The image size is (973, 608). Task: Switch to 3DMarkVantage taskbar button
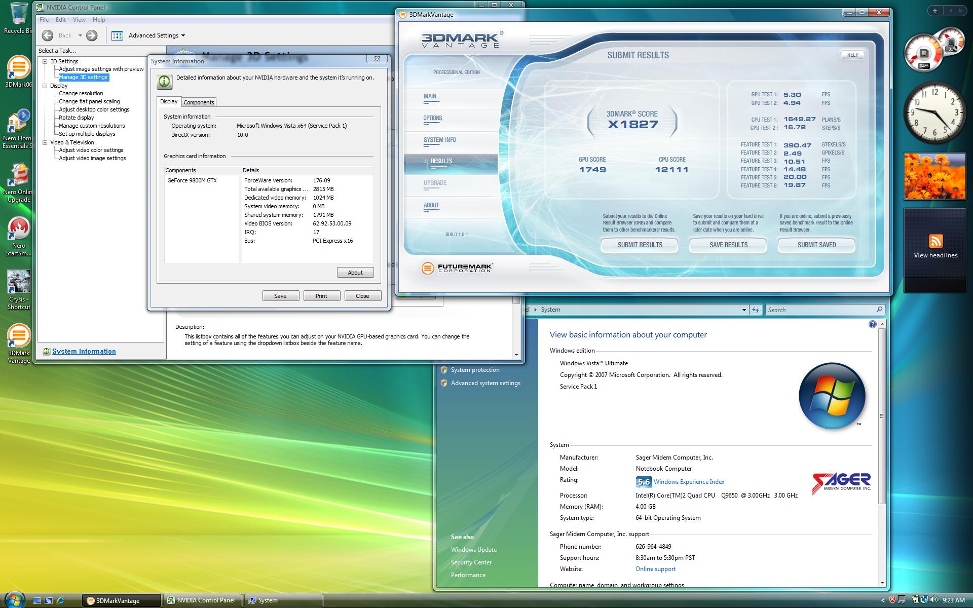(122, 600)
